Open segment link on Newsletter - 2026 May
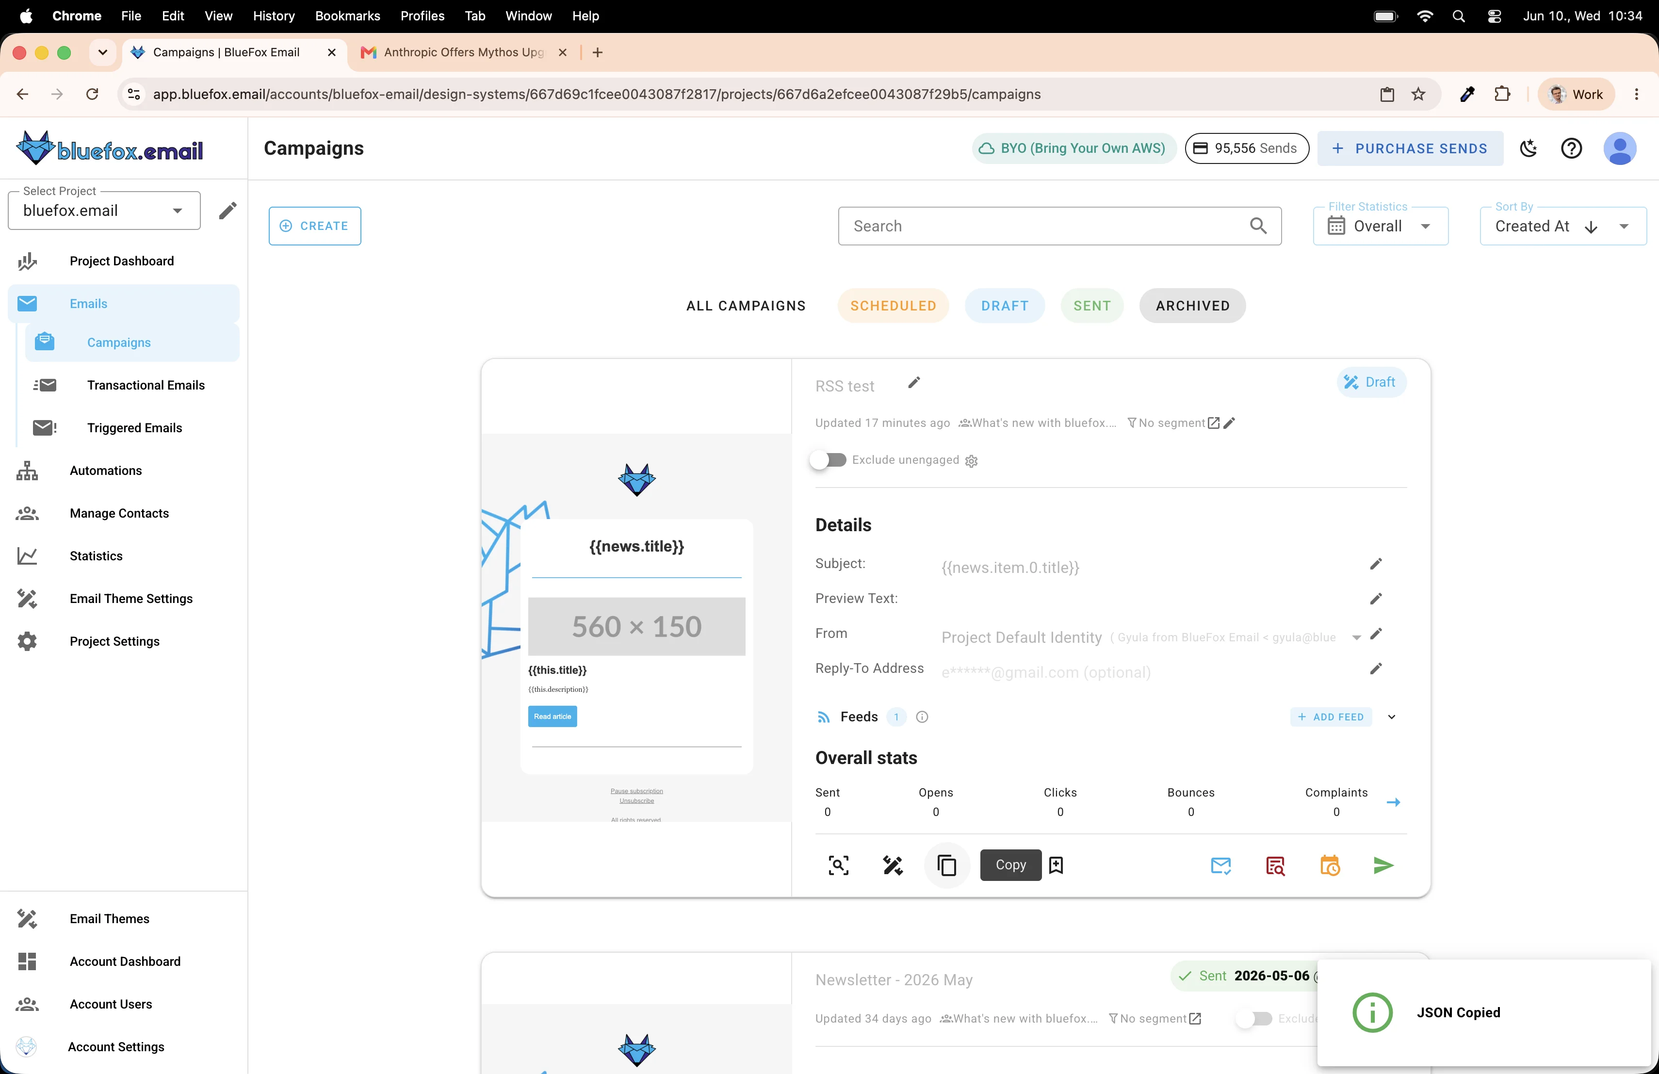The width and height of the screenshot is (1659, 1074). (1195, 1018)
